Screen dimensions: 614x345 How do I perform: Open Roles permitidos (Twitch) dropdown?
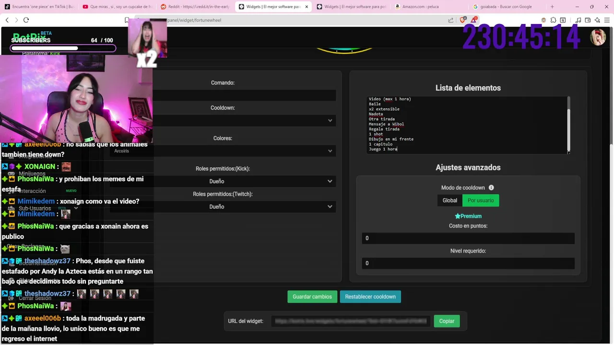click(223, 207)
